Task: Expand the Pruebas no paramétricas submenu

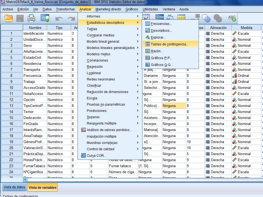Action: [110, 104]
